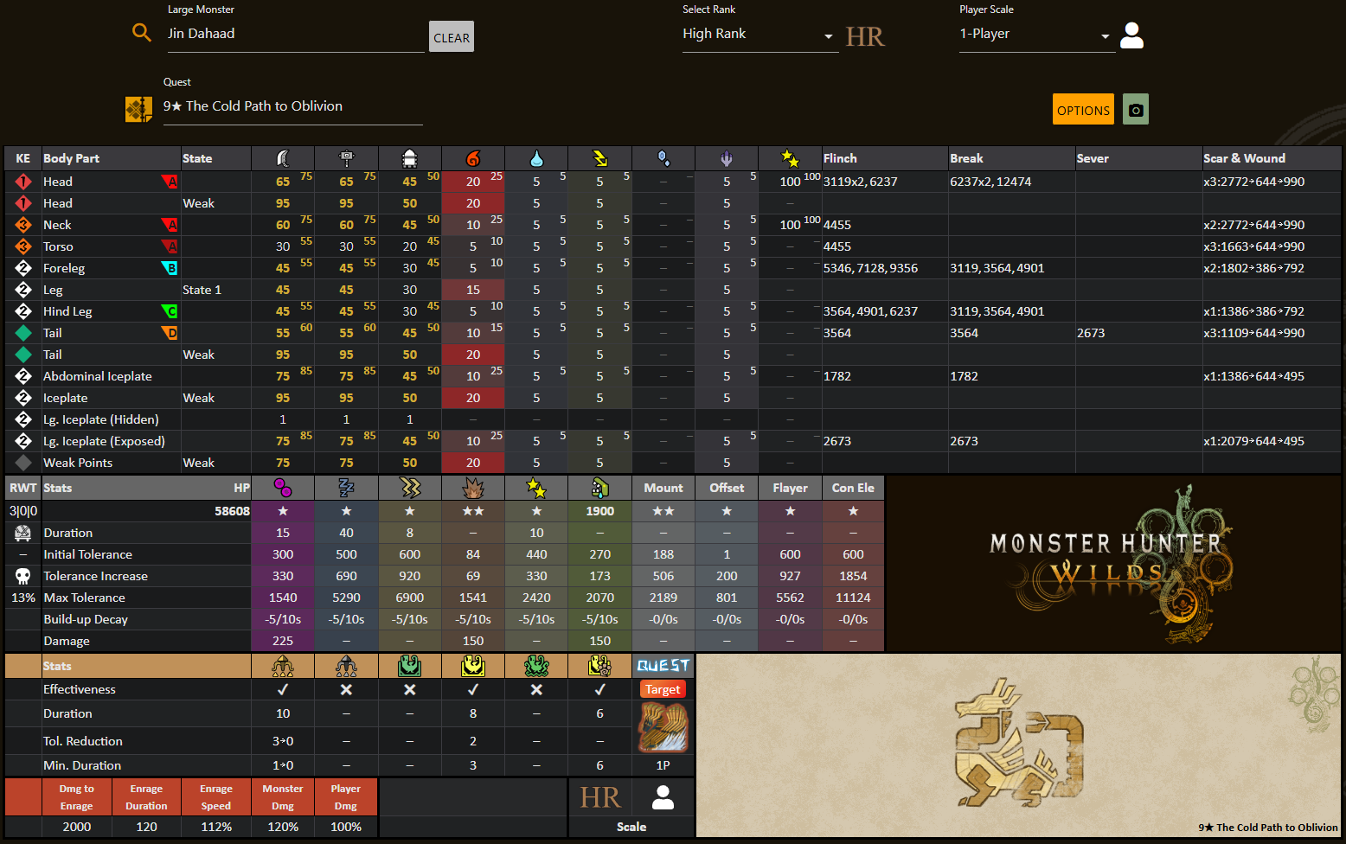This screenshot has height=844, width=1346.
Task: Click the player silhouette icon beside Player Scale
Action: (x=1131, y=35)
